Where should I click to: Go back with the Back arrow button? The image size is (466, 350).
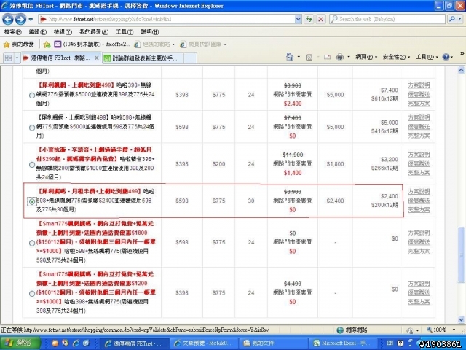8,20
